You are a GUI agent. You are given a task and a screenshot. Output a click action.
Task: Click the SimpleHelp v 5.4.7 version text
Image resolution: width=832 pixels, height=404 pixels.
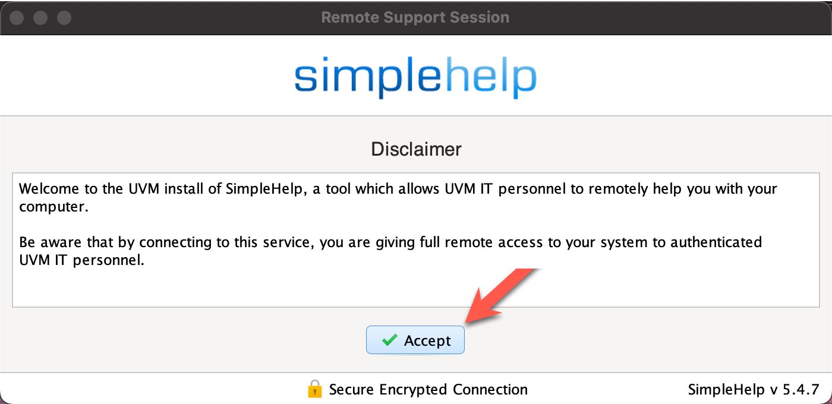click(x=754, y=390)
